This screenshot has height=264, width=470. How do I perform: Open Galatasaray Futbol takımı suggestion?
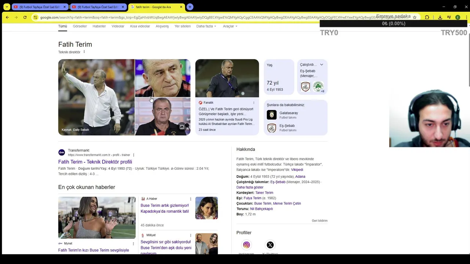click(x=296, y=115)
